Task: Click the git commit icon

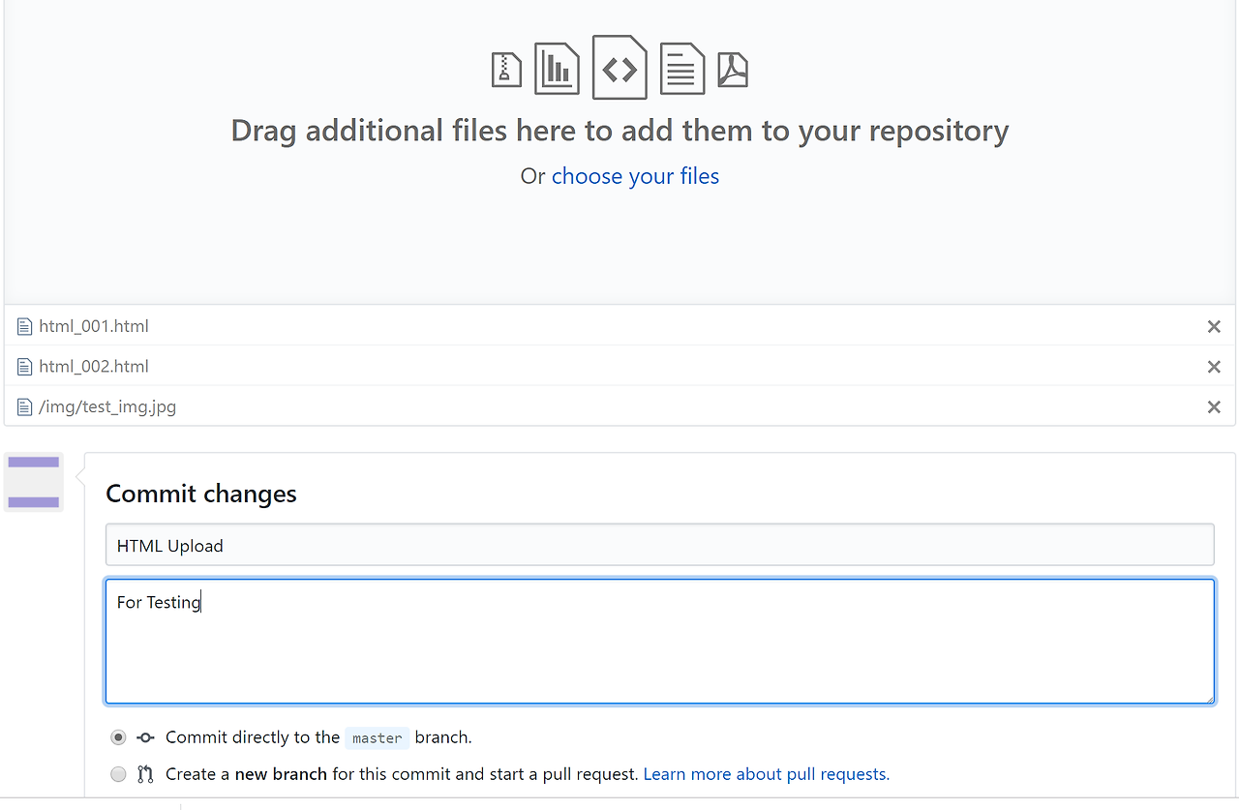Action: 145,737
